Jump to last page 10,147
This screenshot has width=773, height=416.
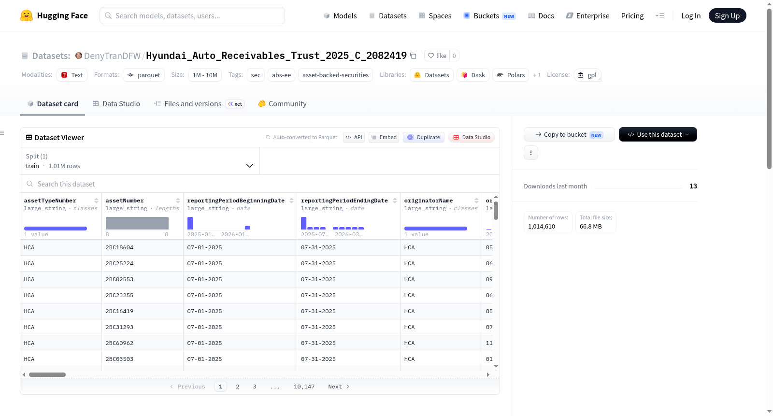(304, 387)
